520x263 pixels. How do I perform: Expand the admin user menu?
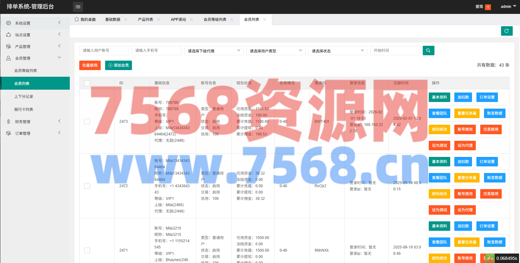(508, 7)
